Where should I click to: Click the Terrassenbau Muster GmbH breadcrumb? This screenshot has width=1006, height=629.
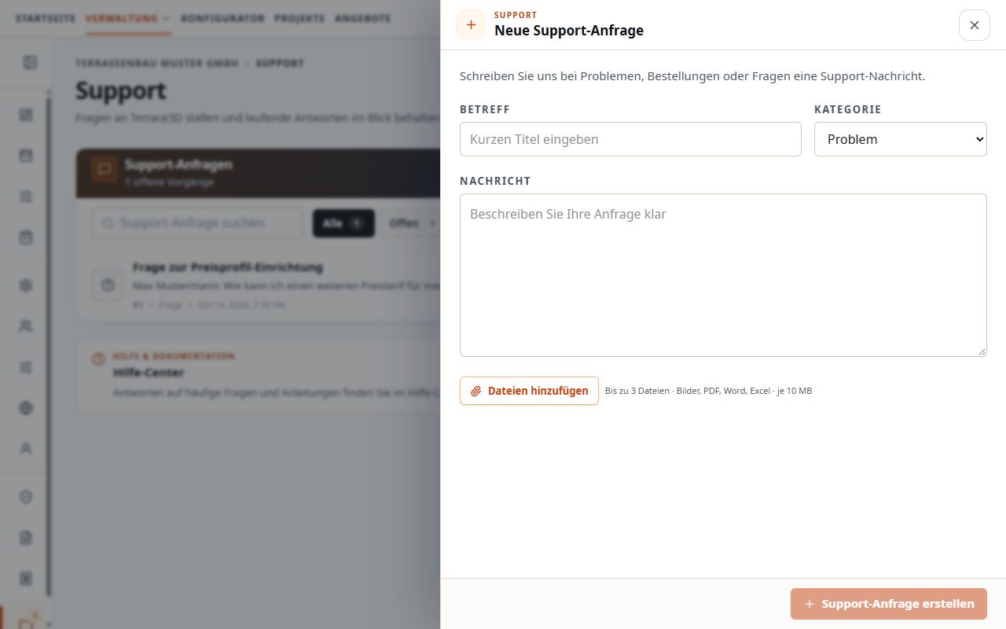point(157,63)
